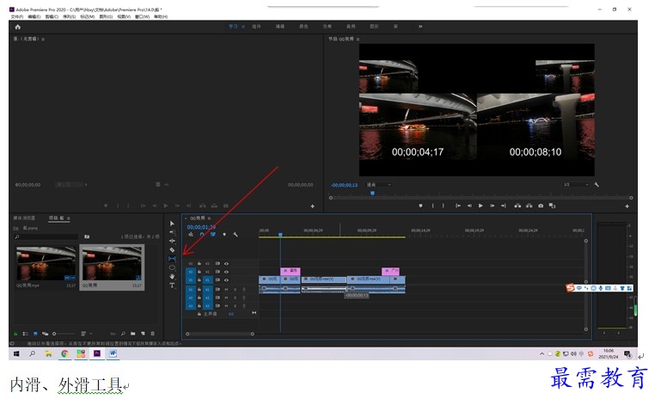Select the Selection arrow tool
Screen dimensions: 655x405
(x=172, y=224)
